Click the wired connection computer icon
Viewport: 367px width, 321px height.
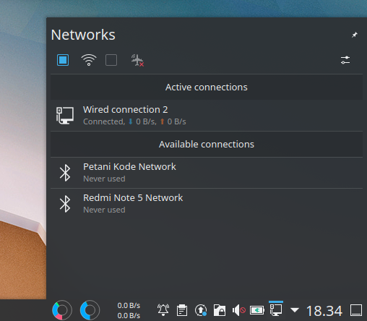tap(65, 116)
